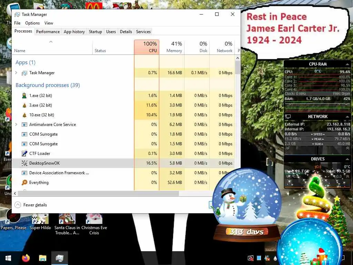
Task: Switch to the App history tab
Action: pos(74,32)
